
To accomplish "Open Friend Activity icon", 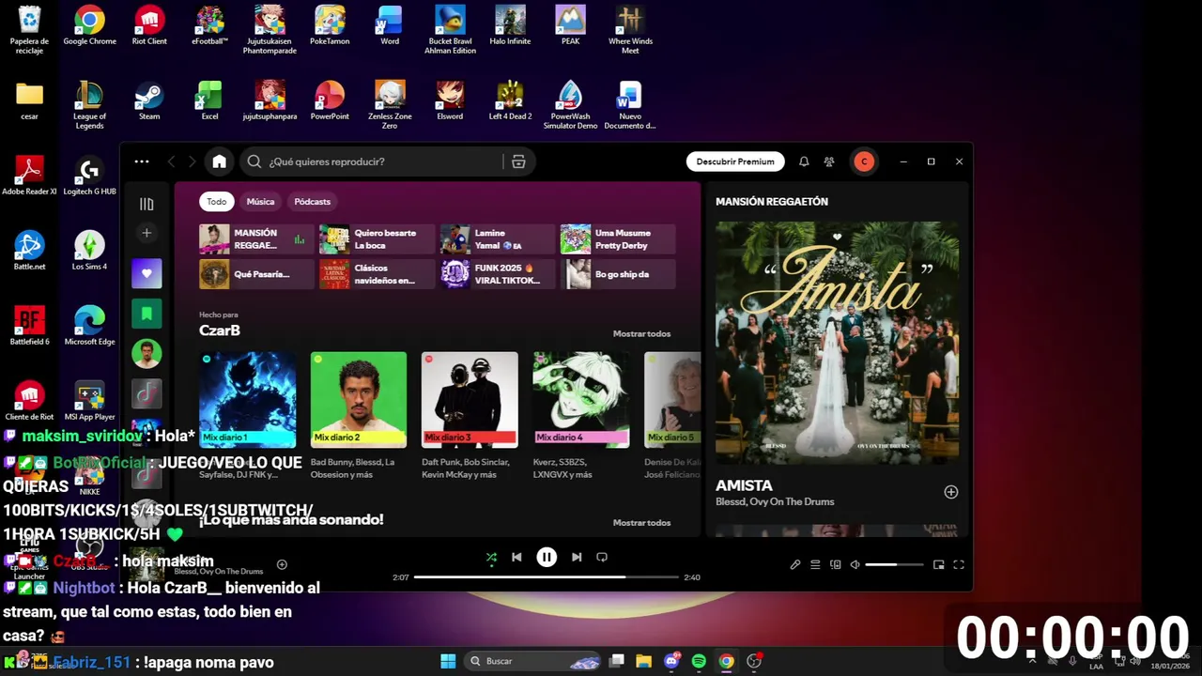I will (x=829, y=161).
